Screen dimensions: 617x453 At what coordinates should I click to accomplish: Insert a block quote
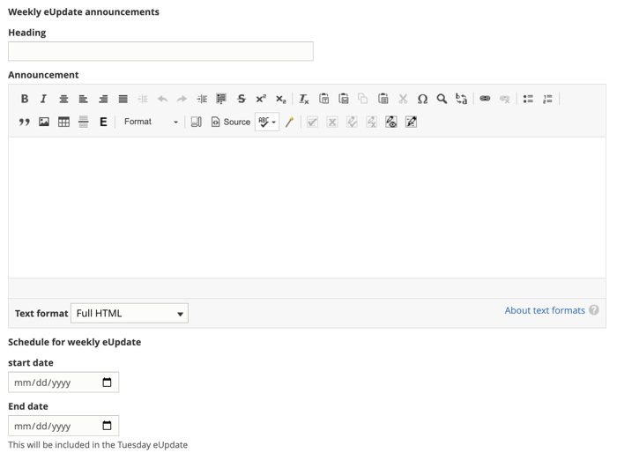pos(25,122)
